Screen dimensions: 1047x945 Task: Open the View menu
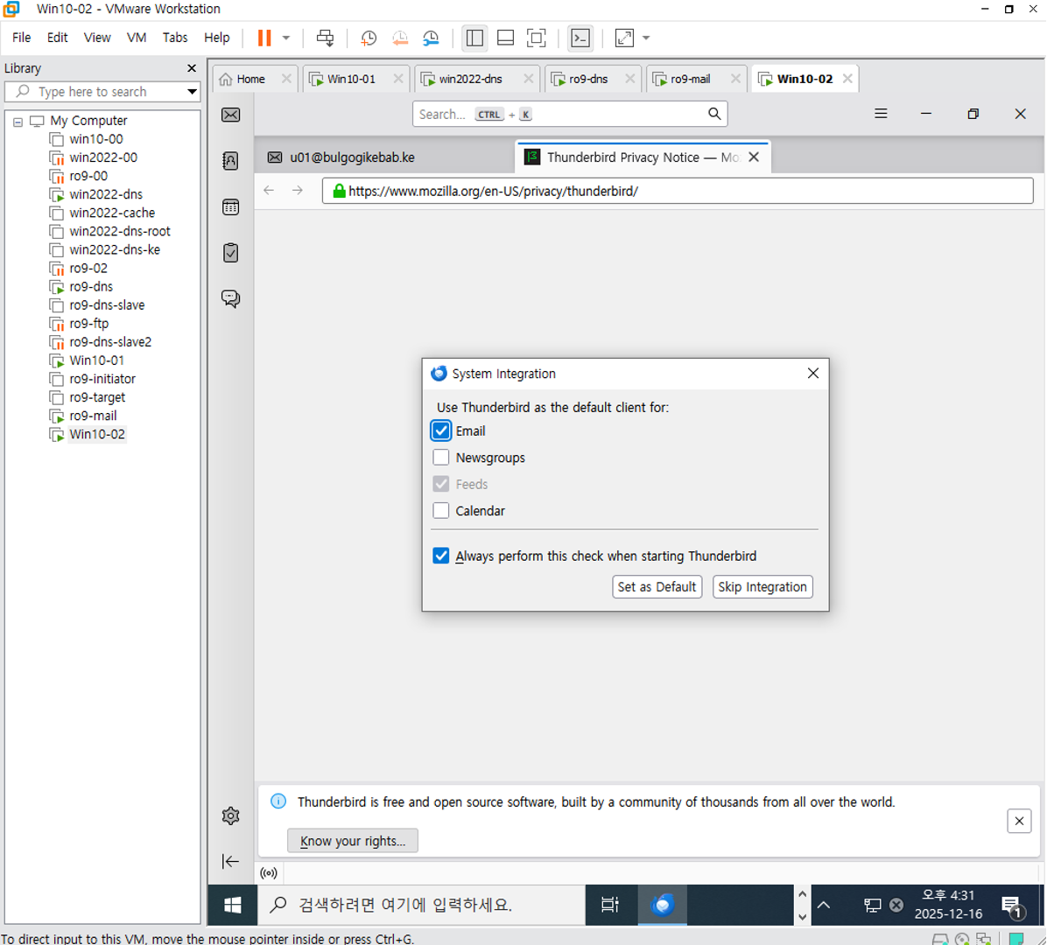point(97,38)
